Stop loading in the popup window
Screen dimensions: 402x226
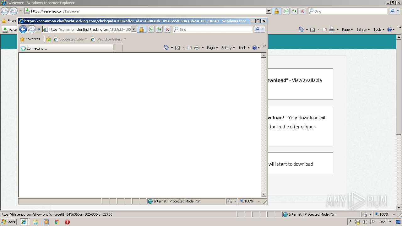click(x=167, y=30)
